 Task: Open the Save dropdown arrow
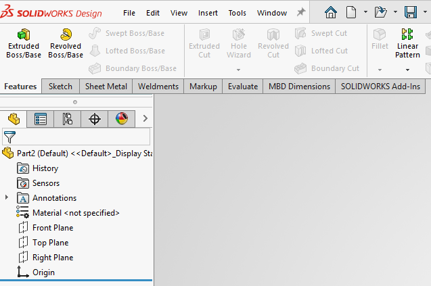tap(425, 11)
